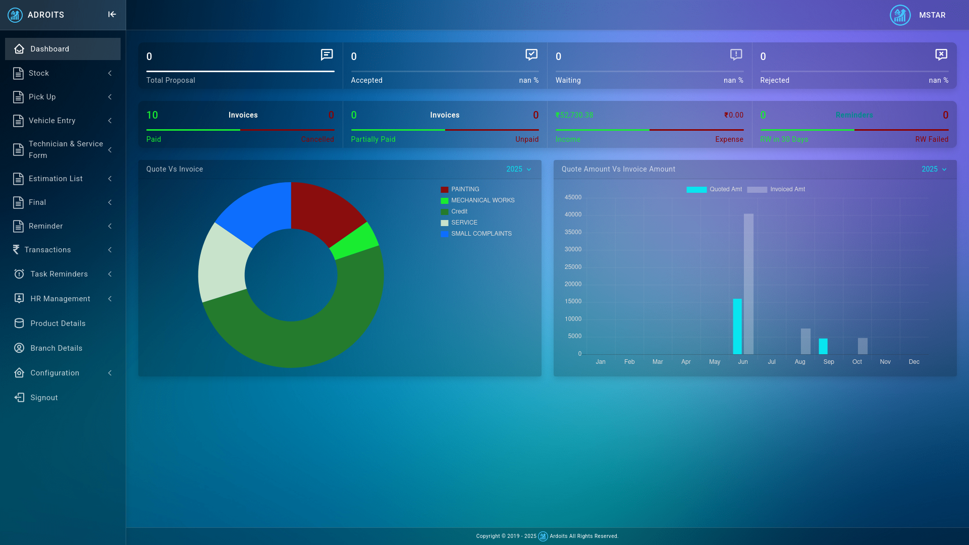Click the Signout link

point(44,398)
